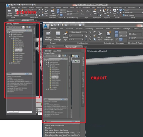143x137 pixels.
Task: Open the 12" pipe size dropdown in the large window
Action: point(76,36)
